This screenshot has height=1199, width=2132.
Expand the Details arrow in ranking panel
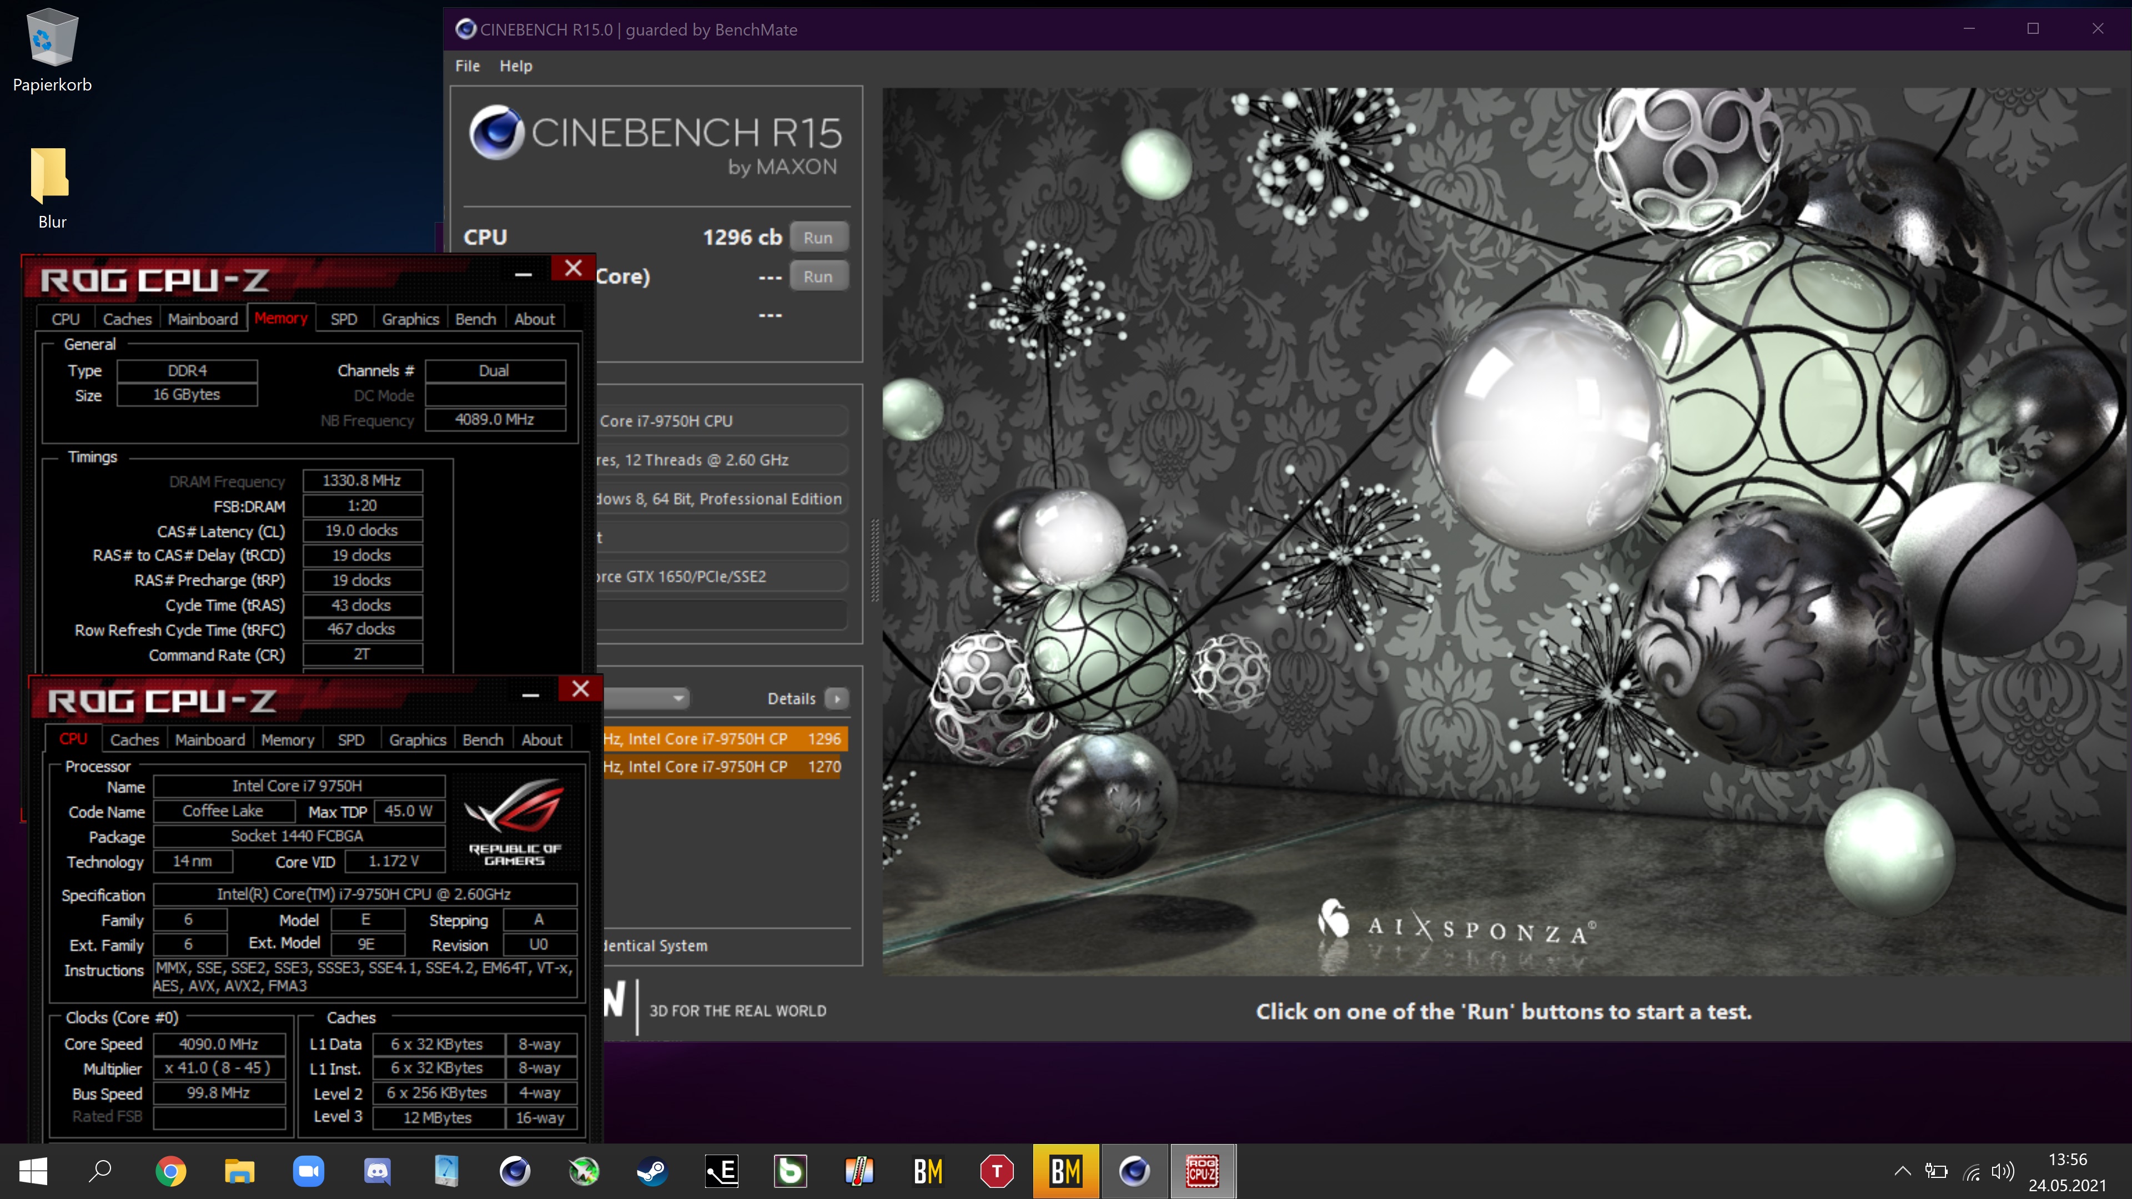(837, 698)
